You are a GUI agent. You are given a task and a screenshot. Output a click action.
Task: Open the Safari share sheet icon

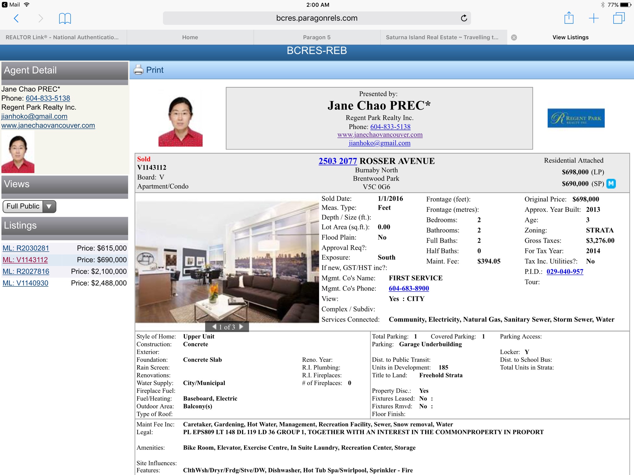(x=569, y=18)
